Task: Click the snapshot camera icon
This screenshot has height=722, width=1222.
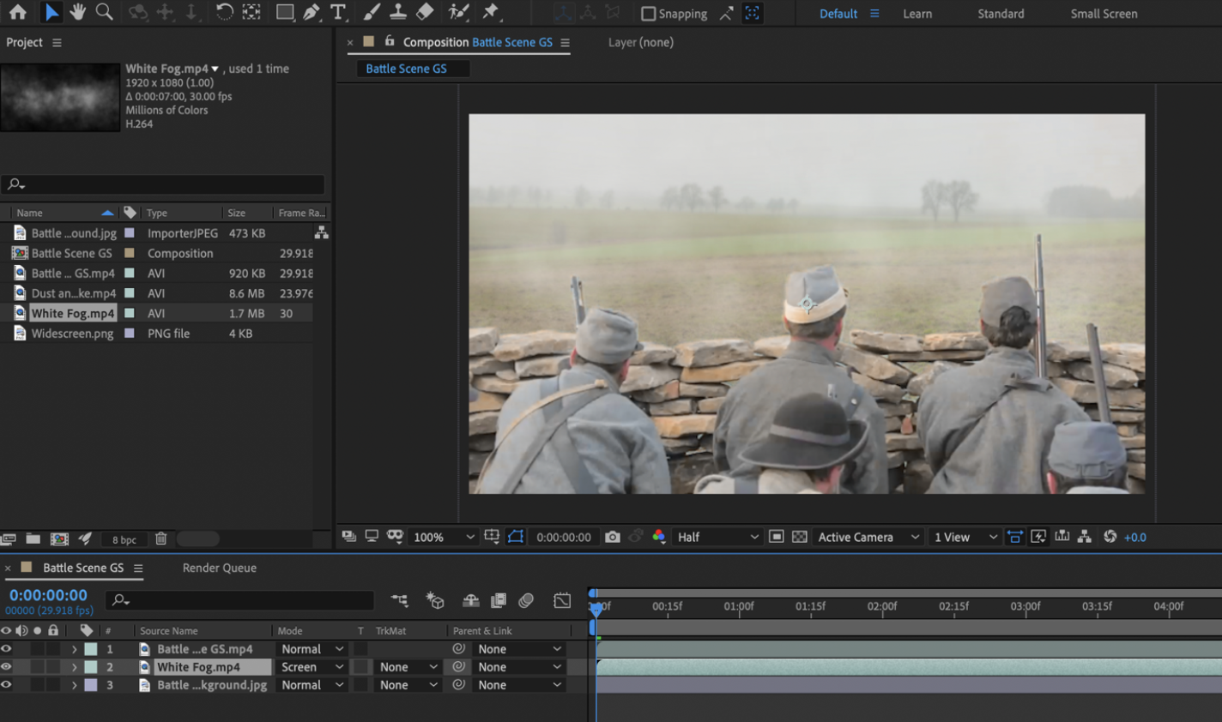Action: point(612,537)
